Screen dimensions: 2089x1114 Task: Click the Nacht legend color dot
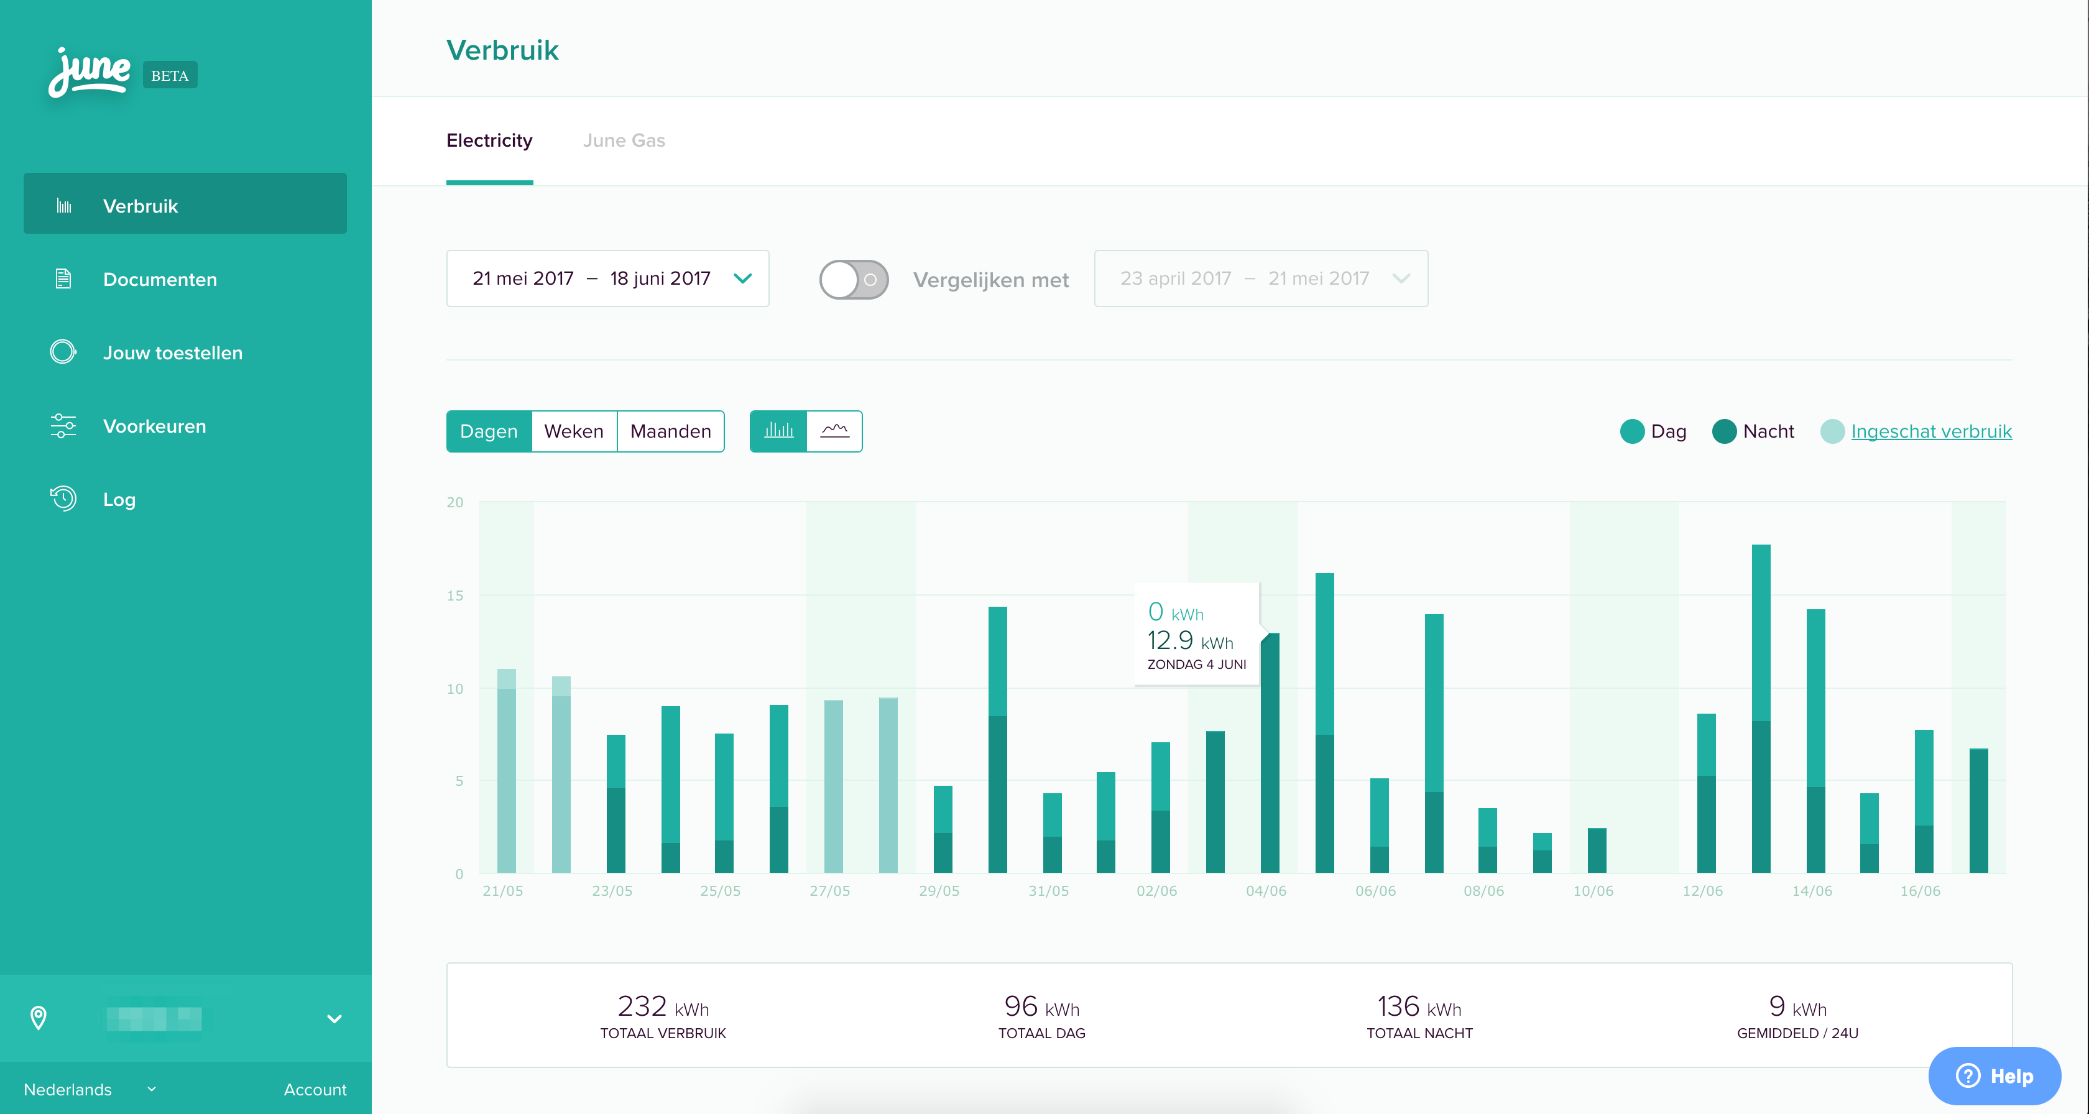1724,431
